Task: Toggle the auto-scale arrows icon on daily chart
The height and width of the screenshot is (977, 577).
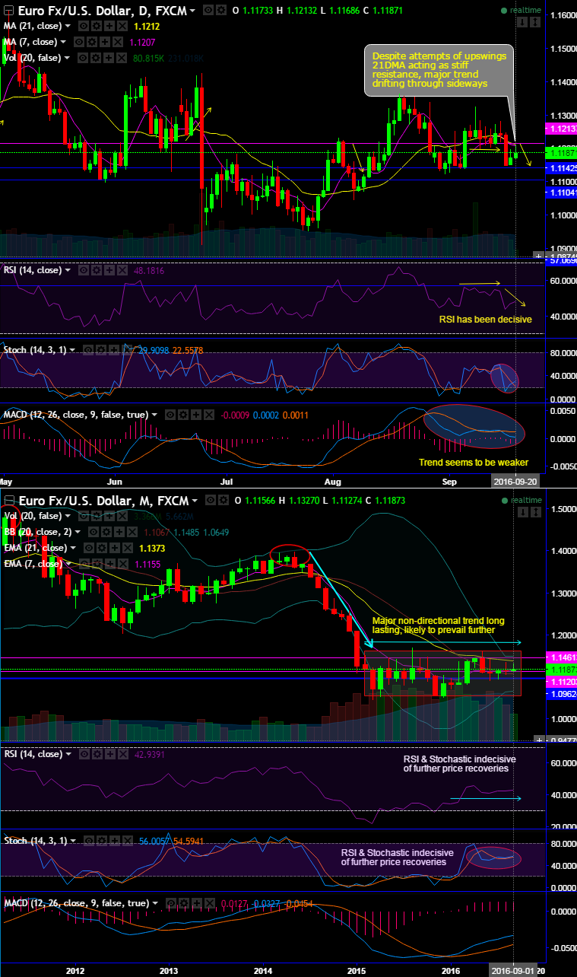Action: click(x=535, y=21)
